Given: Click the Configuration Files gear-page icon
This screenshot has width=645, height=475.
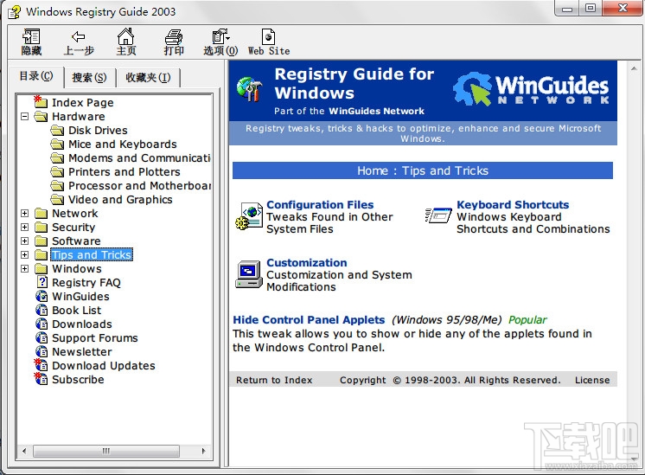Looking at the screenshot, I should pyautogui.click(x=249, y=216).
